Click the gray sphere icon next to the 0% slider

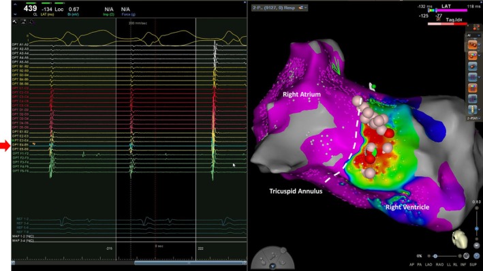coord(467,256)
